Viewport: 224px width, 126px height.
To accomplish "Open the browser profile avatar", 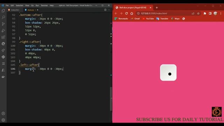I will pyautogui.click(x=216, y=13).
